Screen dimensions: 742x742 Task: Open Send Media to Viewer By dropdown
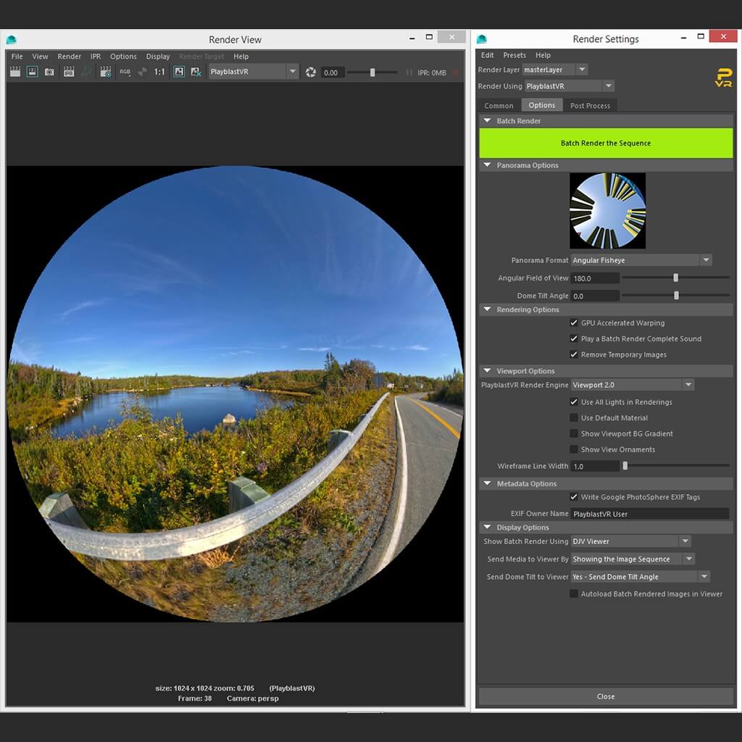pos(633,559)
